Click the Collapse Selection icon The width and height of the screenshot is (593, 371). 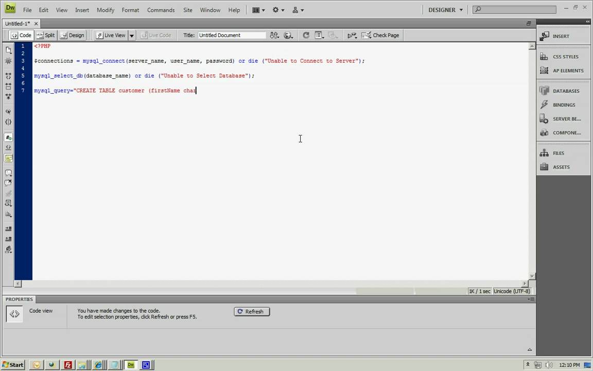(8, 87)
